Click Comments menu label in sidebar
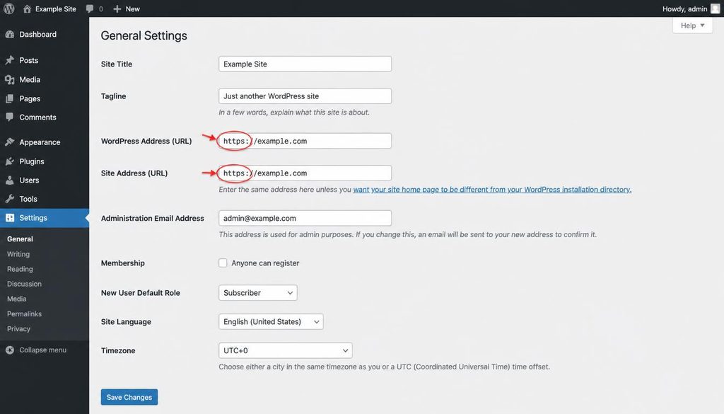Viewport: 724px width, 414px height. (x=38, y=117)
